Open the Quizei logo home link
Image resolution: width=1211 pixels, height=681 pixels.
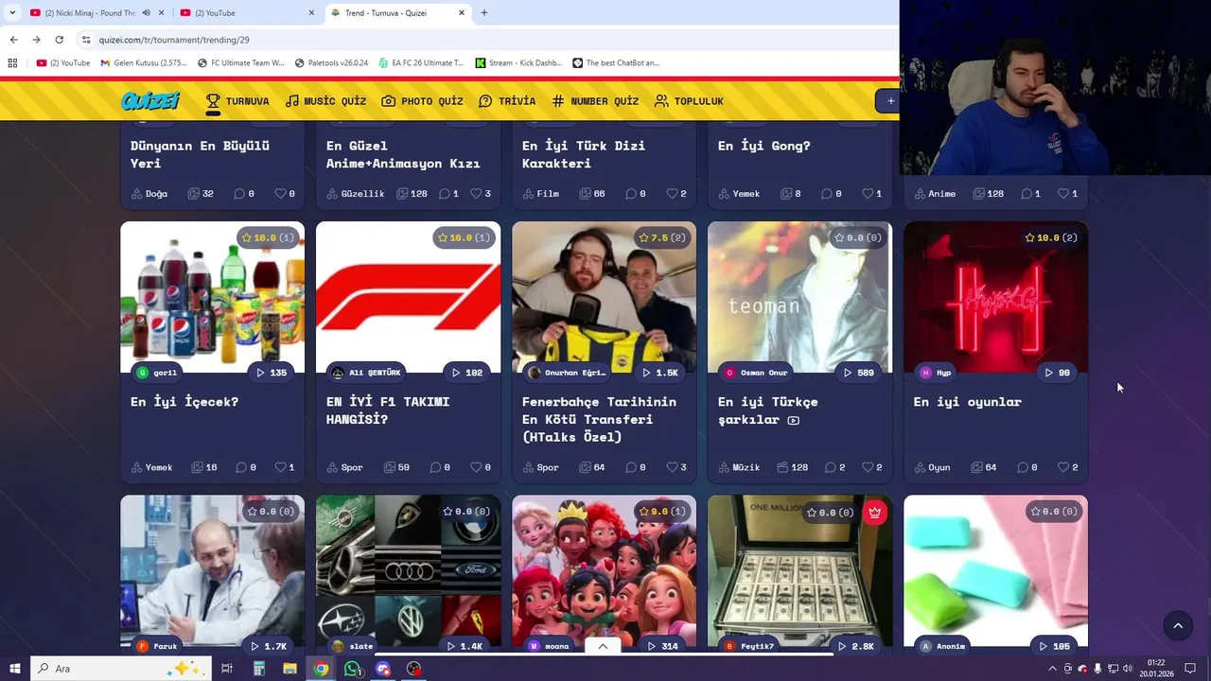(x=149, y=101)
